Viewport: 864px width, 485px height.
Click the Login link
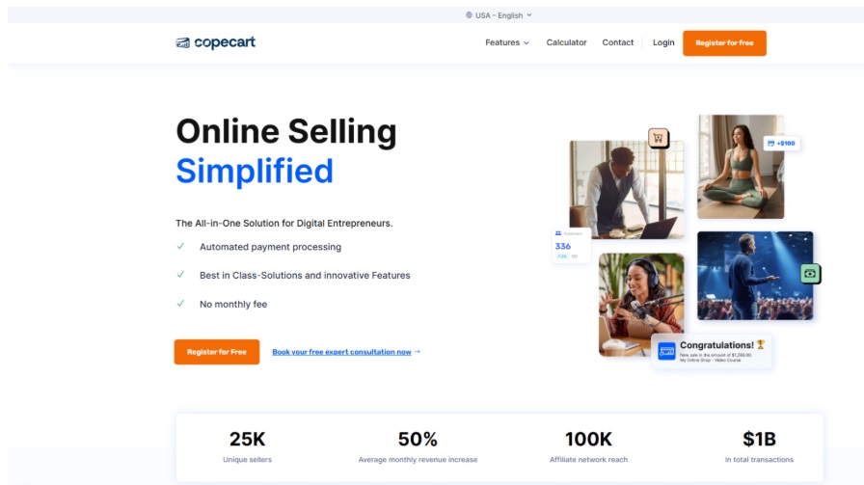(x=663, y=42)
